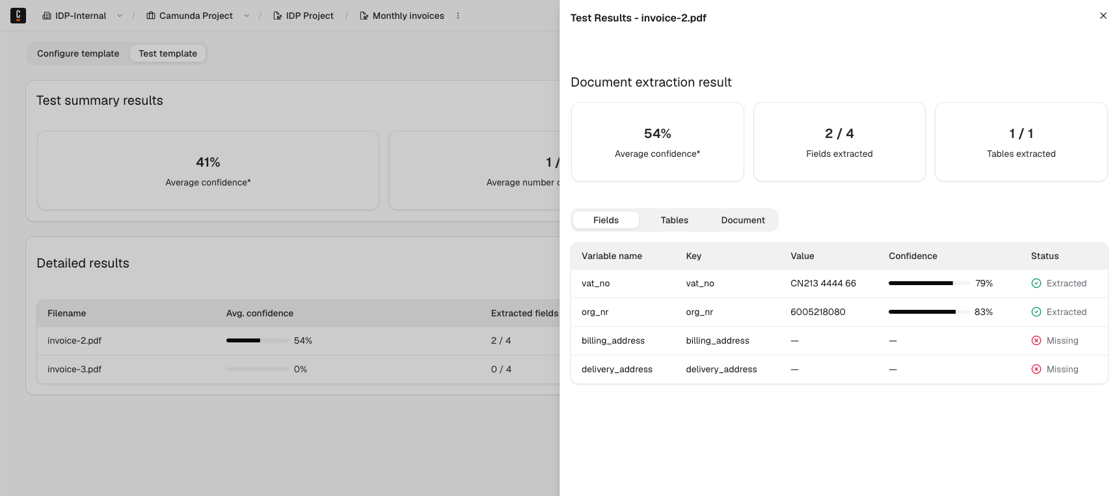The image size is (1119, 496).
Task: Click the 54% Average confidence card
Action: (x=657, y=142)
